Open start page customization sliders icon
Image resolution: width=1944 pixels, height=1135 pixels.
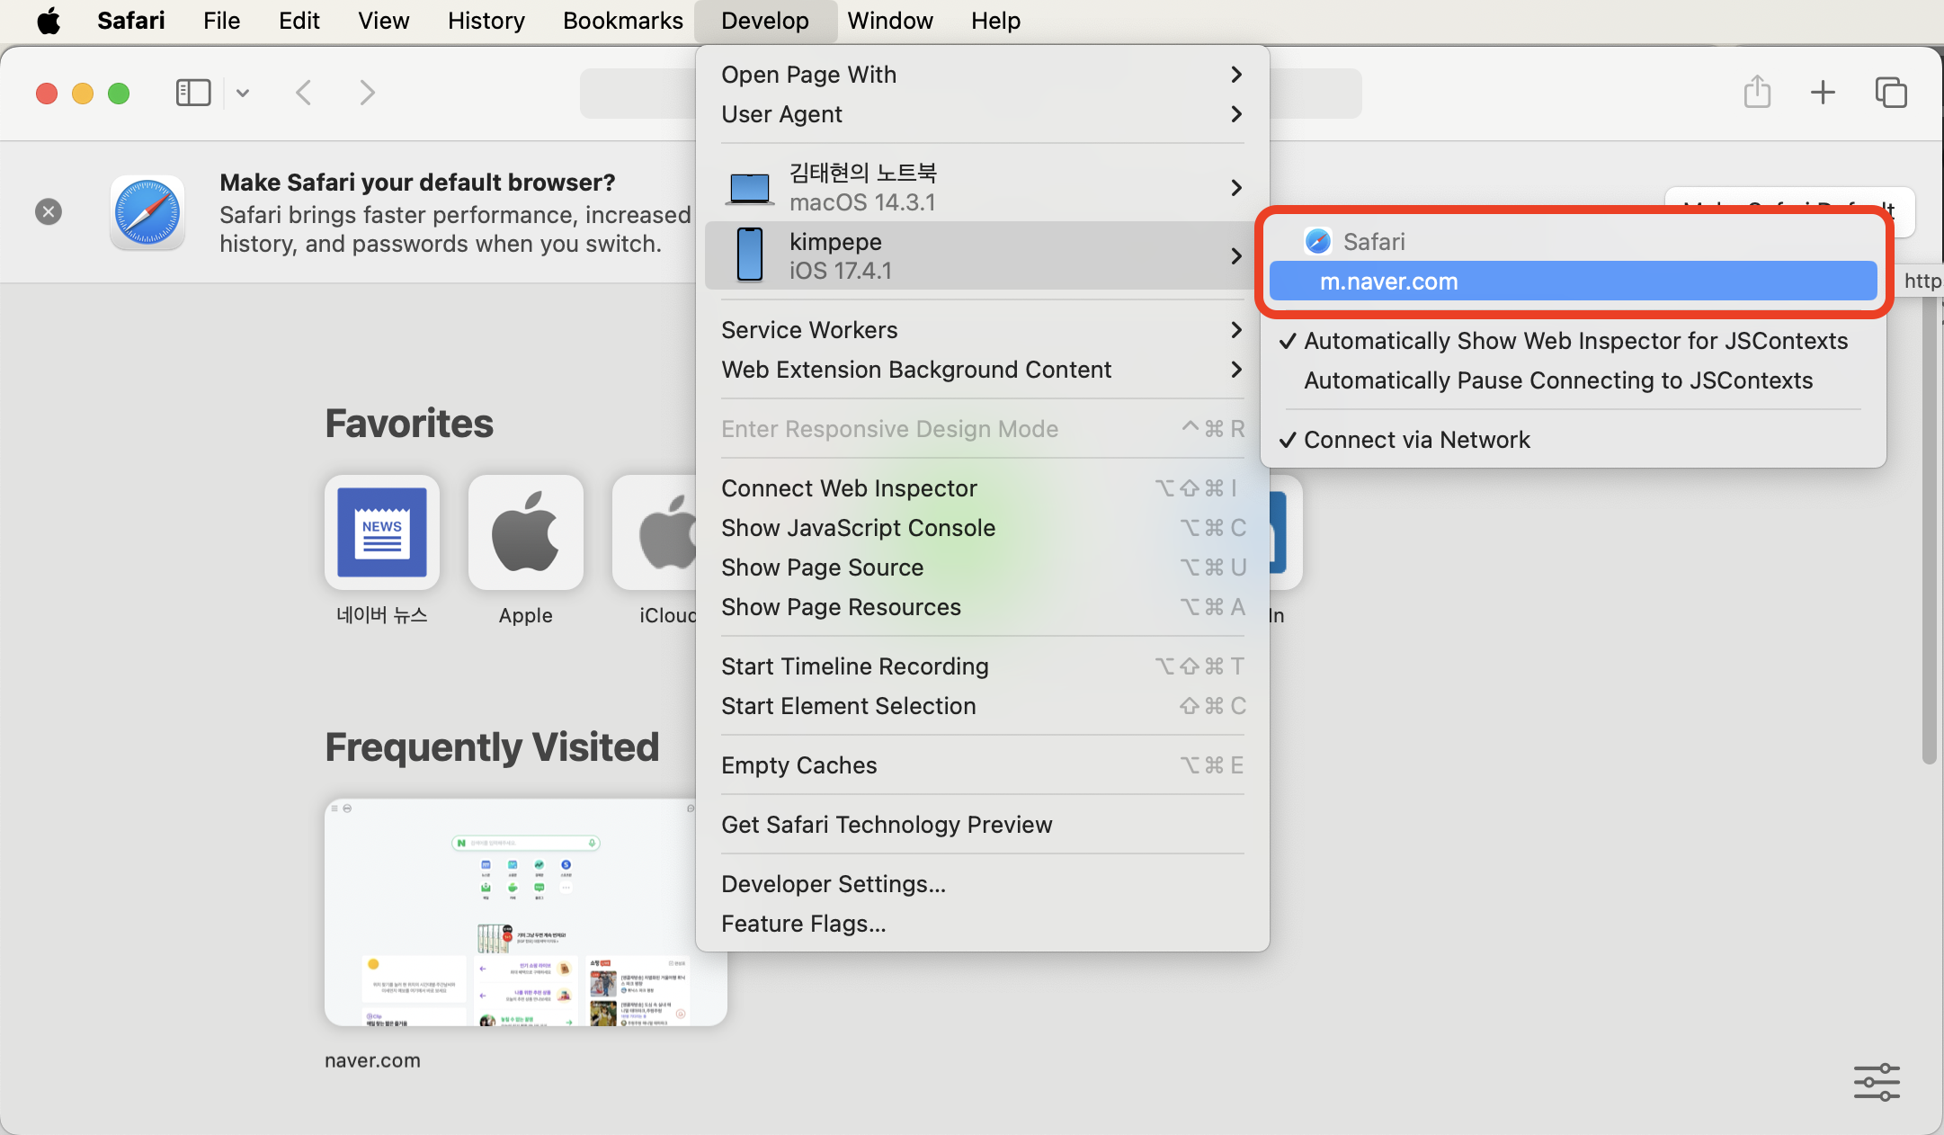[x=1877, y=1082]
